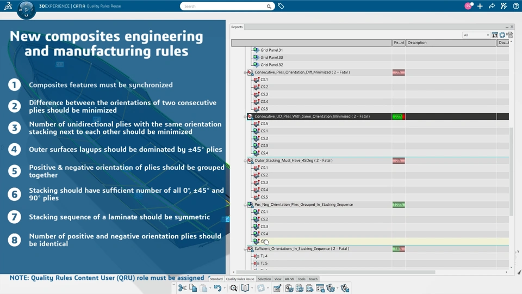This screenshot has height=294, width=522.
Task: Open the All filter dropdown in Reports
Action: (x=476, y=35)
